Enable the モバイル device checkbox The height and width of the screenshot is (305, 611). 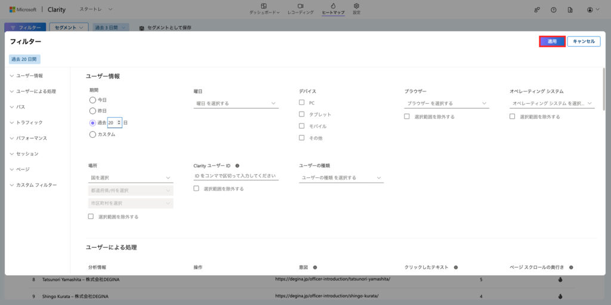pos(302,126)
